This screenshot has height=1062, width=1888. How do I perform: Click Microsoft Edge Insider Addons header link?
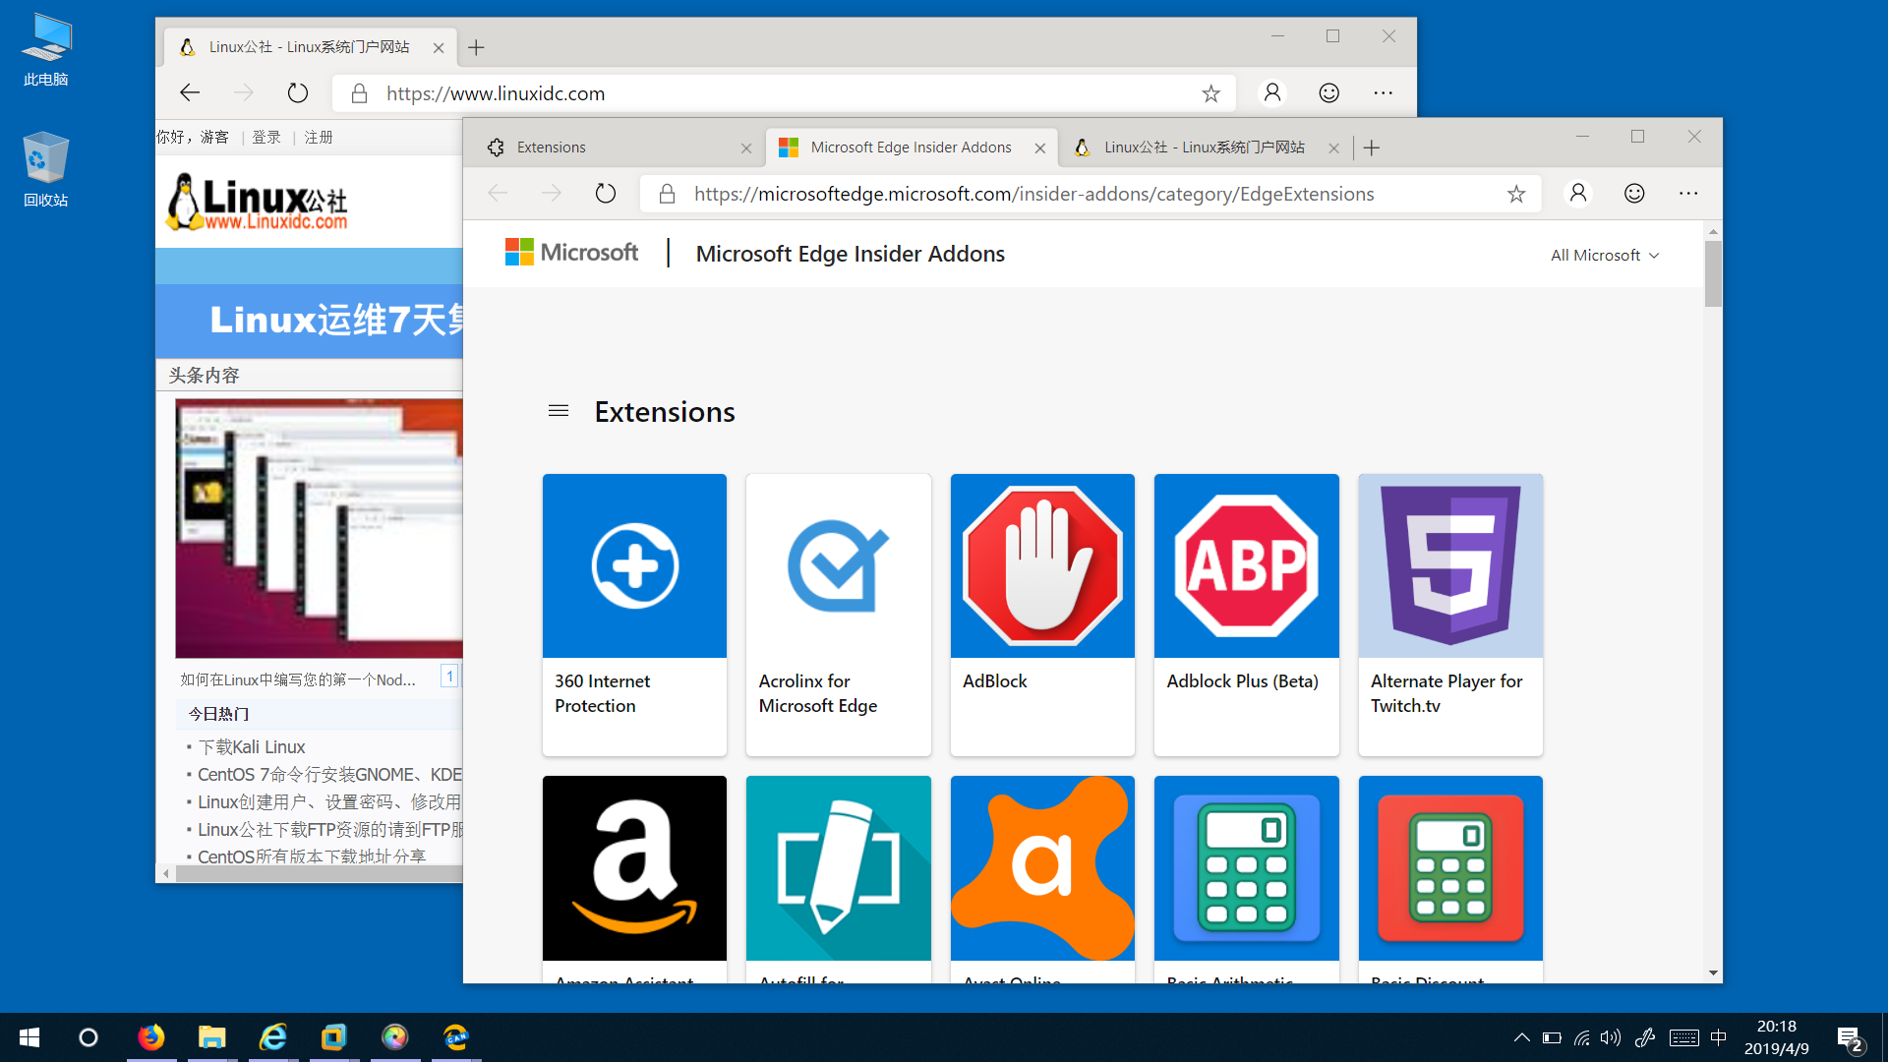click(x=851, y=254)
